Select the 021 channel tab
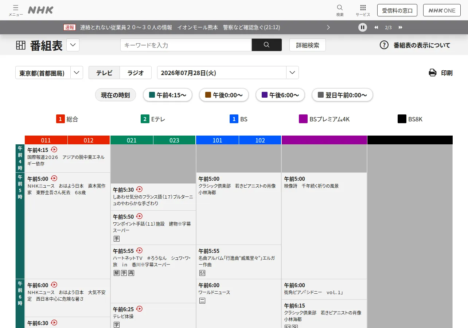 click(x=132, y=140)
